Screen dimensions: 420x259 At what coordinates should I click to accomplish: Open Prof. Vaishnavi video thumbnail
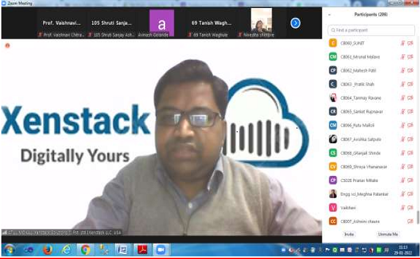[x=62, y=23]
